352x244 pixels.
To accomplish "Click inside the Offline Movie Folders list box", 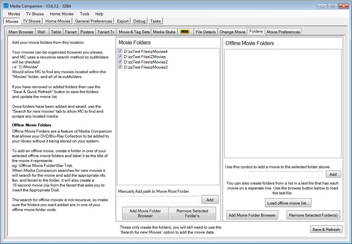I will (283, 103).
